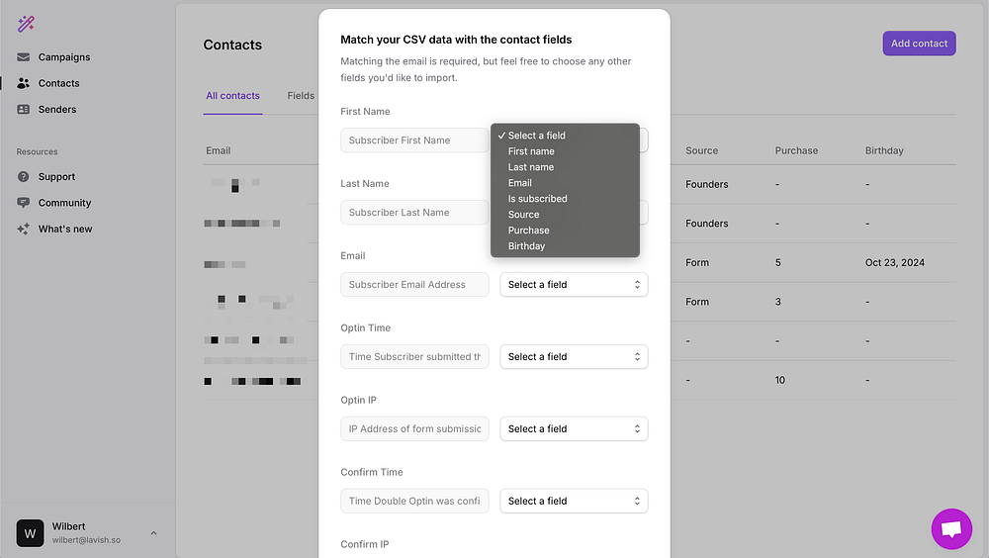Switch to the All contacts tab

(x=232, y=96)
